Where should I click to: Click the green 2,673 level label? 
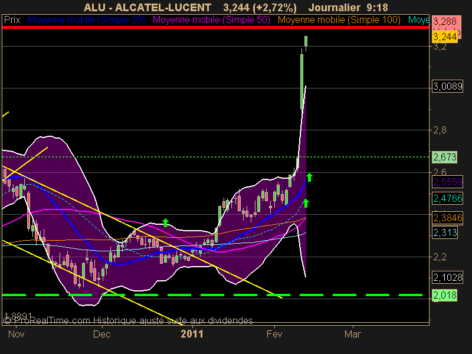[x=445, y=157]
